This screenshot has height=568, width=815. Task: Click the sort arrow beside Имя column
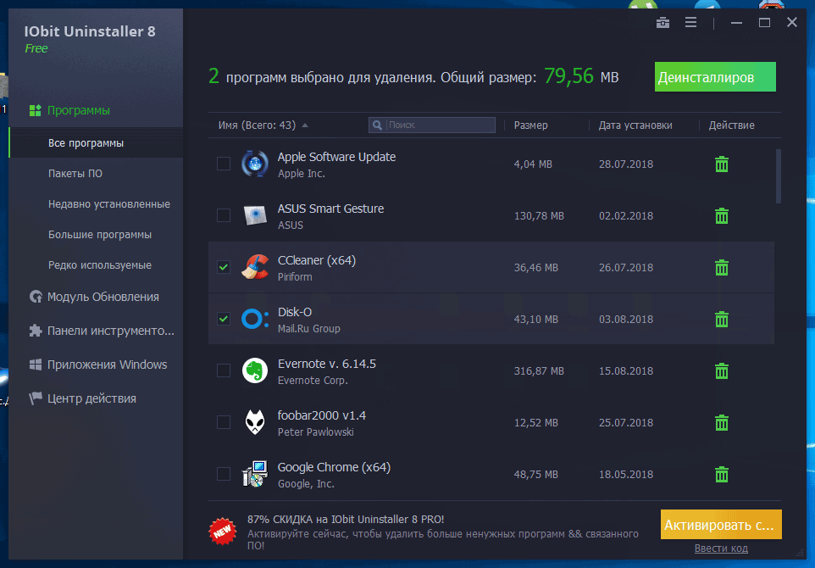(305, 125)
